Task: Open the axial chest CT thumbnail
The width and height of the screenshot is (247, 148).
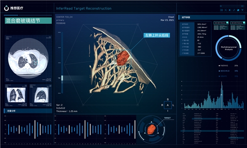Action: tap(28, 58)
